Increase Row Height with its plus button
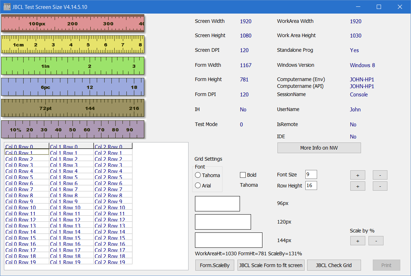The image size is (411, 276). click(x=357, y=186)
